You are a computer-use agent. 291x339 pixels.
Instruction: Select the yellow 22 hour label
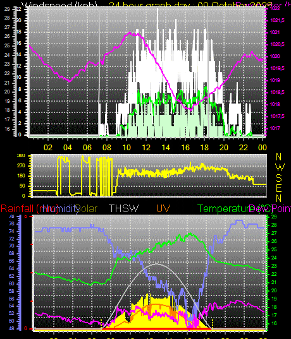pos(244,148)
